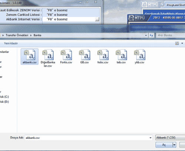Click the Aç split button arrow
This screenshot has height=151, width=185.
pyautogui.click(x=174, y=145)
